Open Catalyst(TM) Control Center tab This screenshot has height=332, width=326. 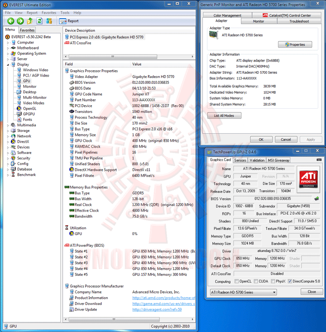pyautogui.click(x=287, y=15)
